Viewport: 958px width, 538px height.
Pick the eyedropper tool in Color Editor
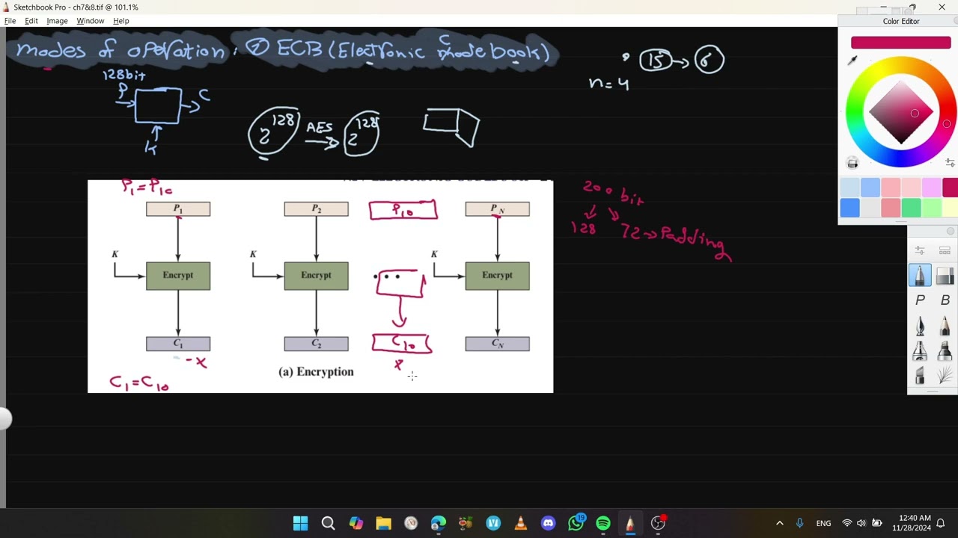[x=852, y=61]
